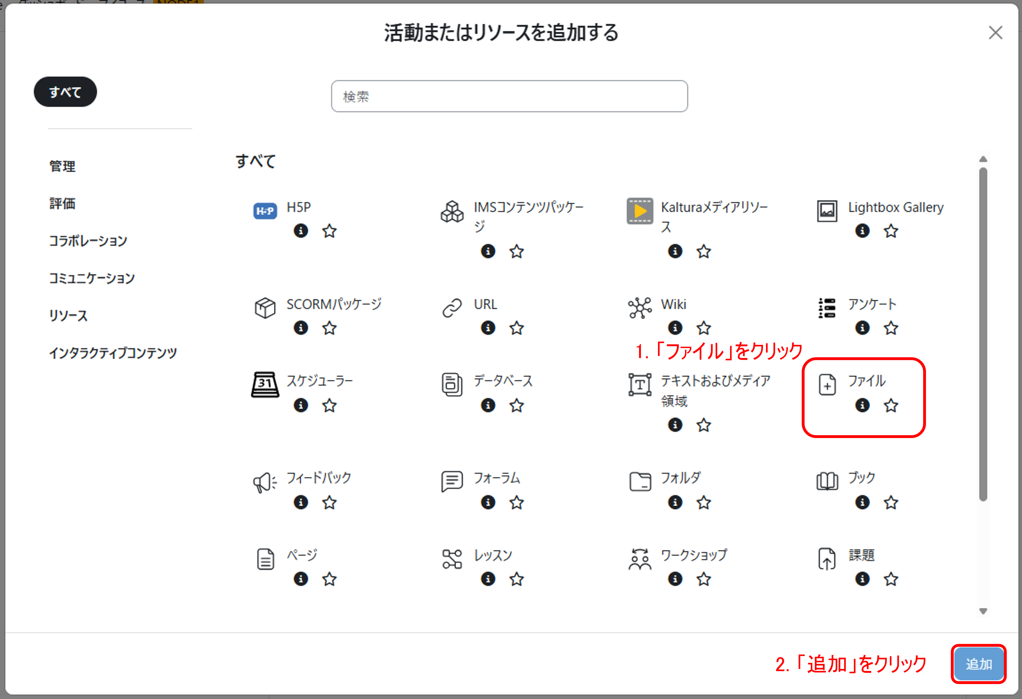Select the アンケート list icon
The width and height of the screenshot is (1022, 699).
click(x=827, y=308)
